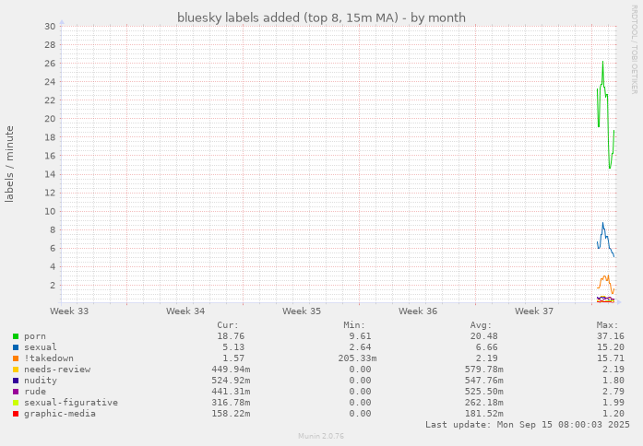This screenshot has height=446, width=643.
Task: Click the dark blue nudity legend swatch
Action: click(16, 381)
